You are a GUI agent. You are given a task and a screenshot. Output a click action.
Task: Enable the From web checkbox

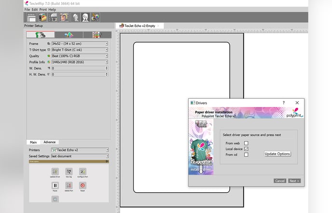coord(246,143)
